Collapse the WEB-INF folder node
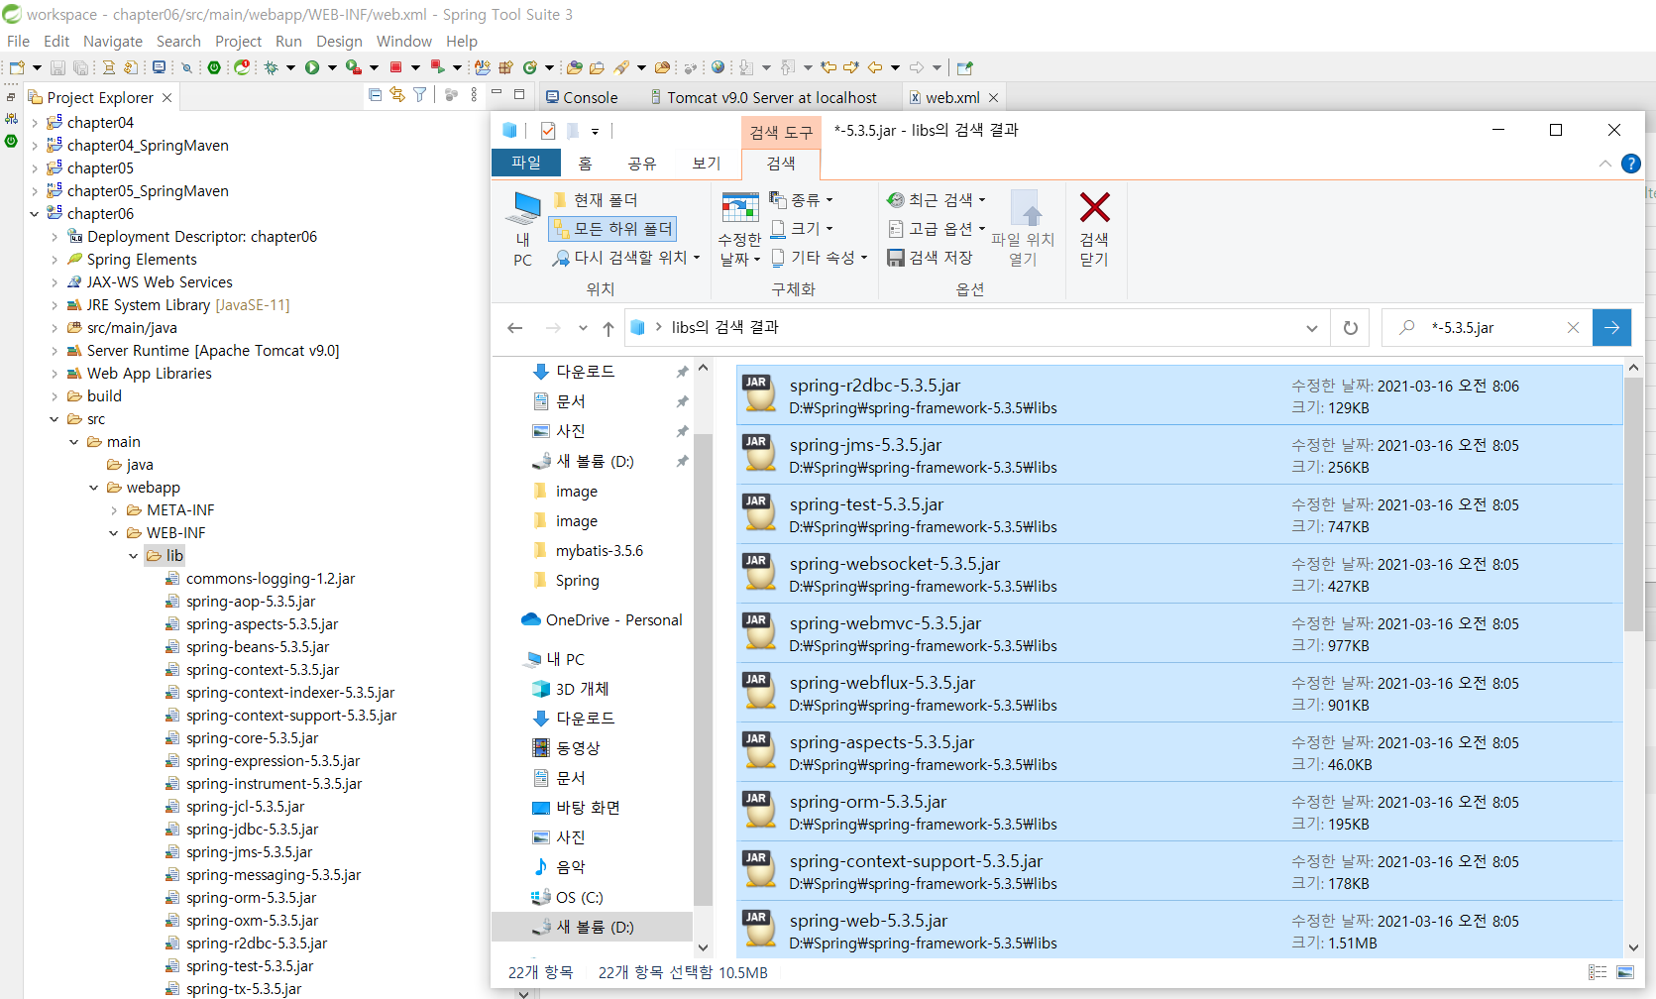This screenshot has width=1656, height=999. click(114, 533)
